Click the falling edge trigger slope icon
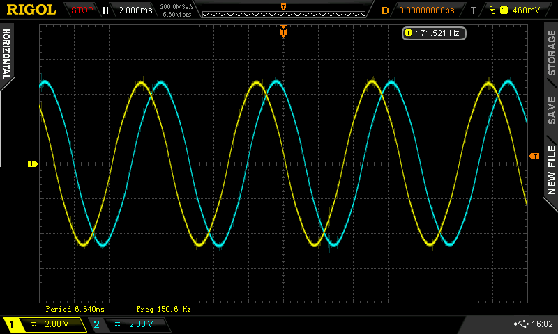Image resolution: width=558 pixels, height=334 pixels. click(x=492, y=10)
